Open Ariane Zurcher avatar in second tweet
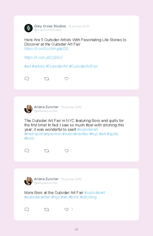 coord(29,109)
